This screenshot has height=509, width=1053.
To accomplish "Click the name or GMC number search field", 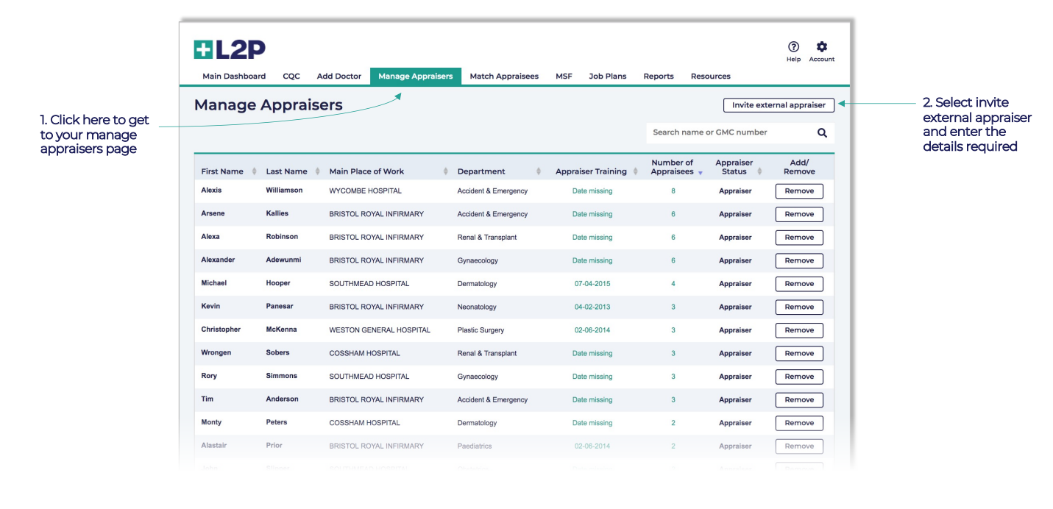I will 728,133.
